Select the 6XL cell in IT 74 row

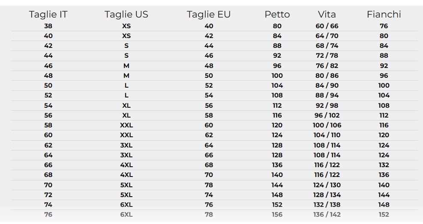point(126,205)
